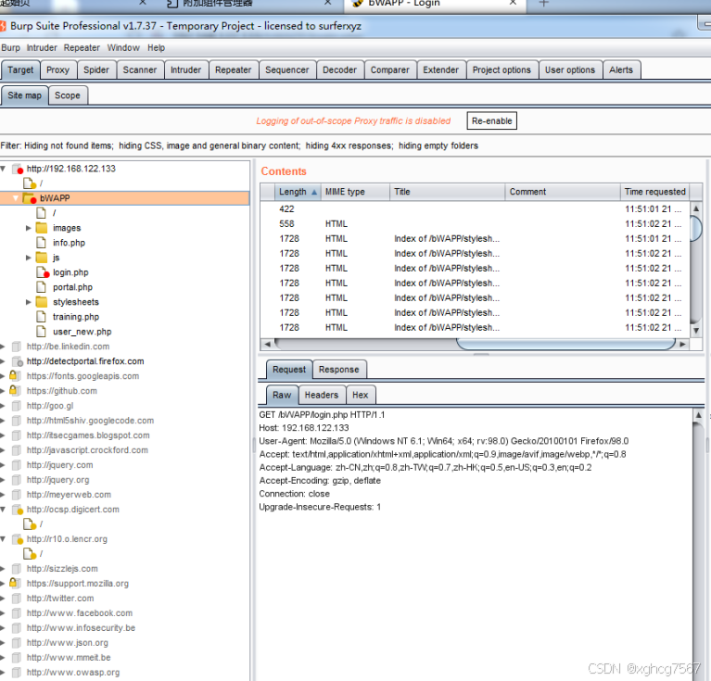Viewport: 711px width, 681px height.
Task: Select the row with length 422
Action: [x=475, y=208]
